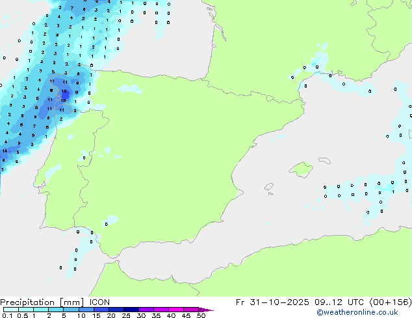412x318 pixels.
Task: Click the '[mm]' unit label
Action: [x=71, y=302]
